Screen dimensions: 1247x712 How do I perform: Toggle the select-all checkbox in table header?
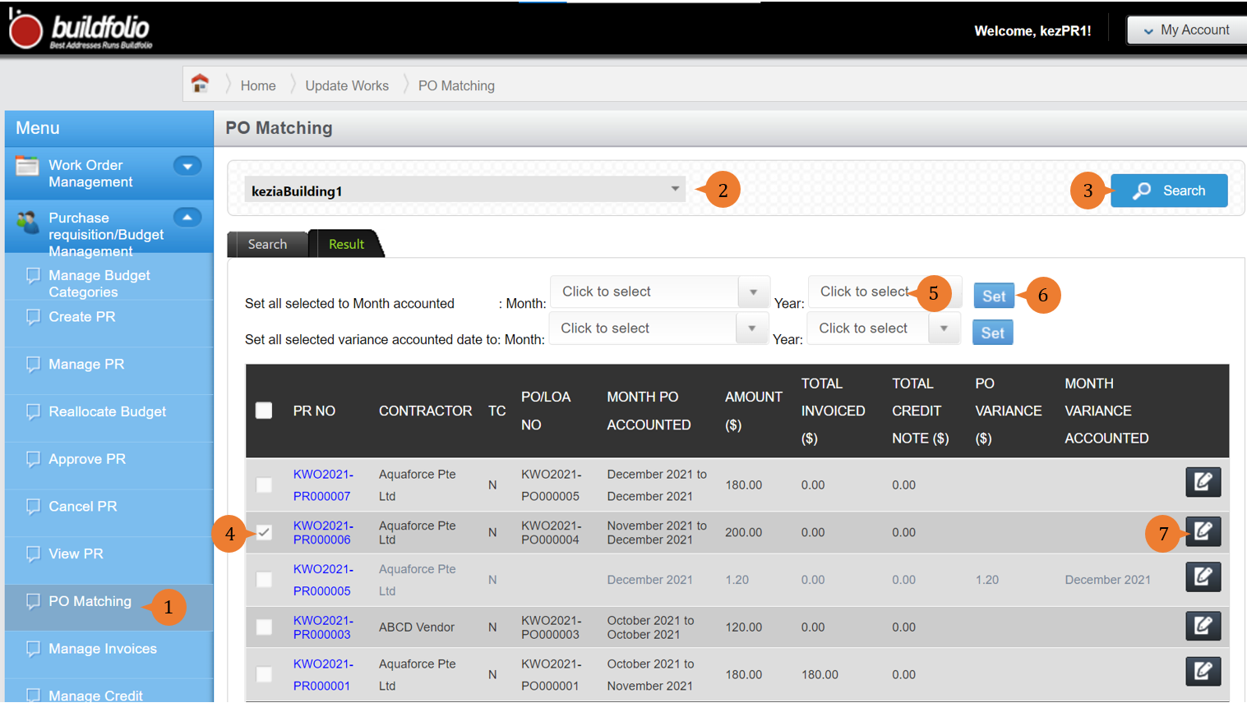(x=264, y=411)
